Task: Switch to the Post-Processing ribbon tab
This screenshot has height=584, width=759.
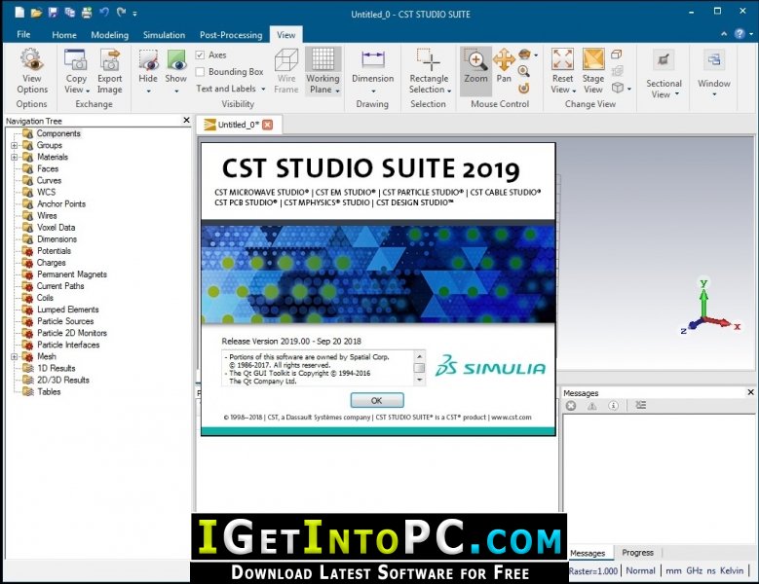Action: tap(231, 35)
